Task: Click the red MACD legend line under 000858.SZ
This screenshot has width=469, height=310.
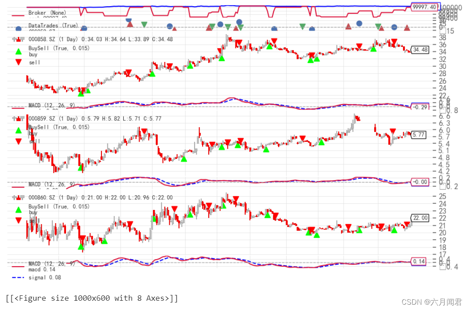Action: tap(18, 108)
